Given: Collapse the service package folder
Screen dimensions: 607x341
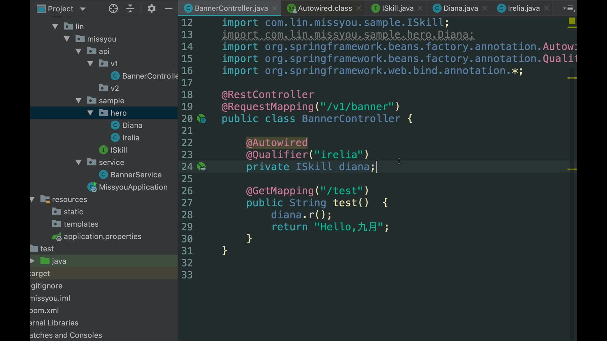Looking at the screenshot, I should (78, 162).
